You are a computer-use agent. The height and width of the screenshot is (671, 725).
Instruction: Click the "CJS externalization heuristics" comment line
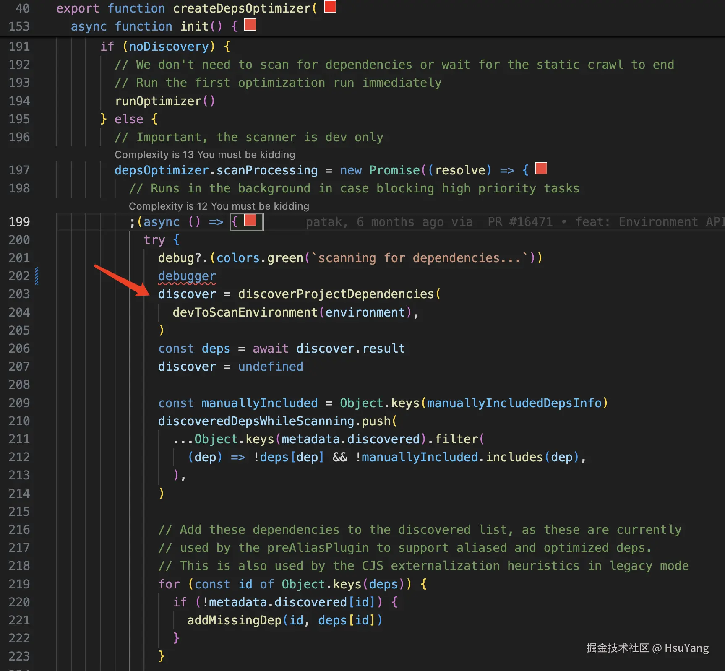(423, 566)
